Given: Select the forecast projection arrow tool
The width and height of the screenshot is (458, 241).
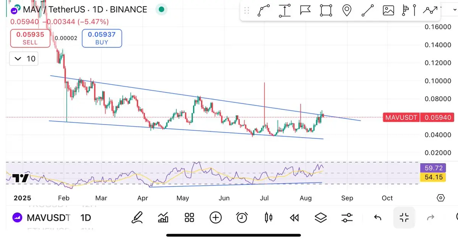Looking at the screenshot, I should click(430, 10).
